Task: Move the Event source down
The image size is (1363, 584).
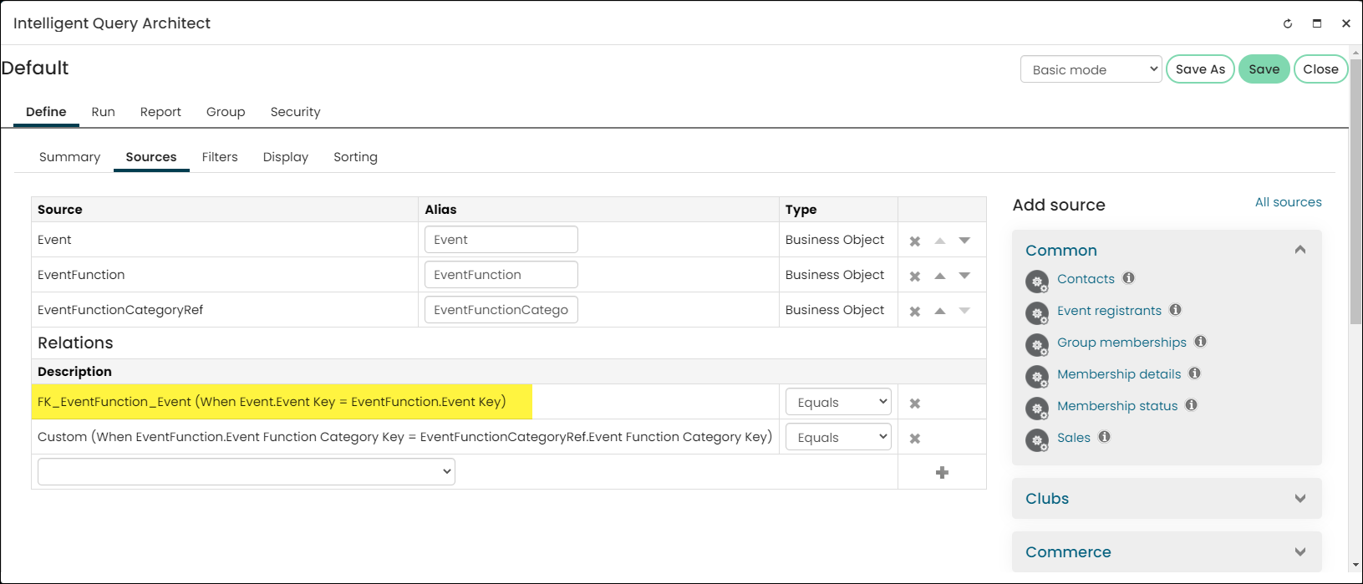Action: click(x=964, y=241)
